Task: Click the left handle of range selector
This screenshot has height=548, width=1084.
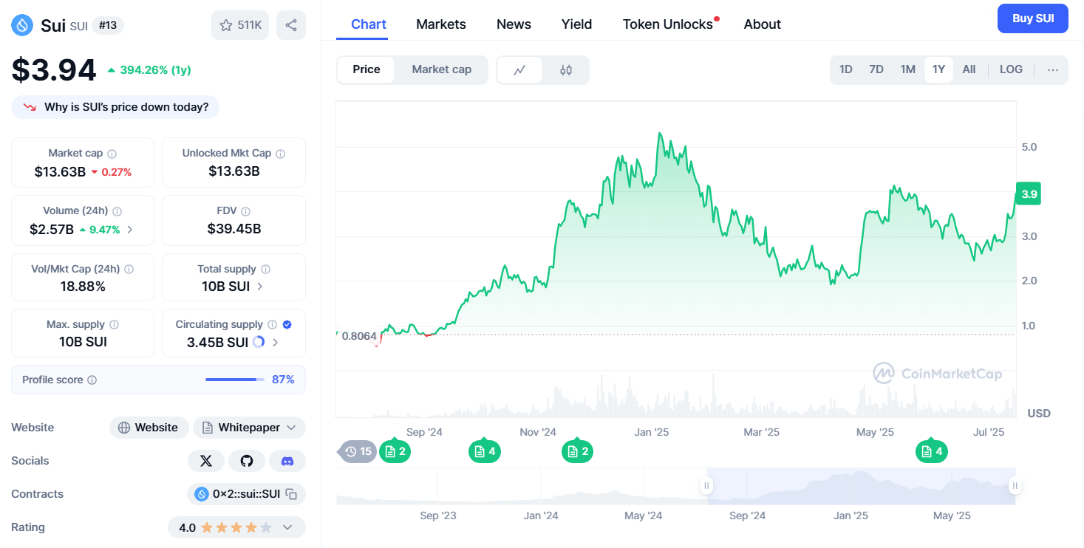Action: pyautogui.click(x=706, y=485)
